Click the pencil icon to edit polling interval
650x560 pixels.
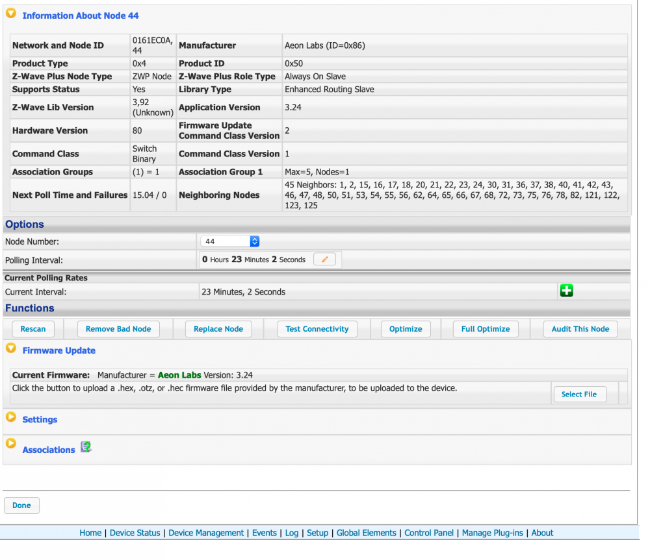pyautogui.click(x=325, y=260)
